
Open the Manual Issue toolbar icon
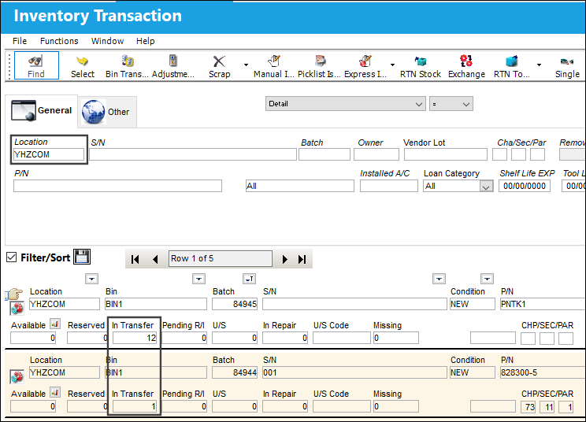[x=274, y=65]
